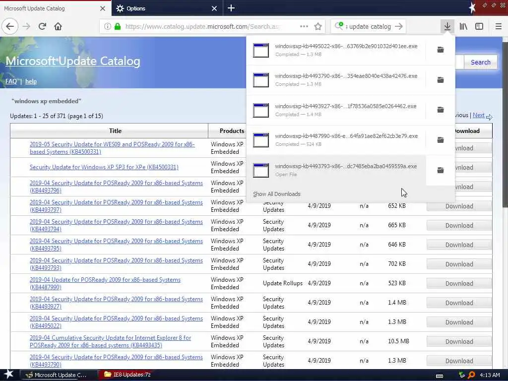Submit search bar with arrow icon
508x381 pixels.
point(399,26)
